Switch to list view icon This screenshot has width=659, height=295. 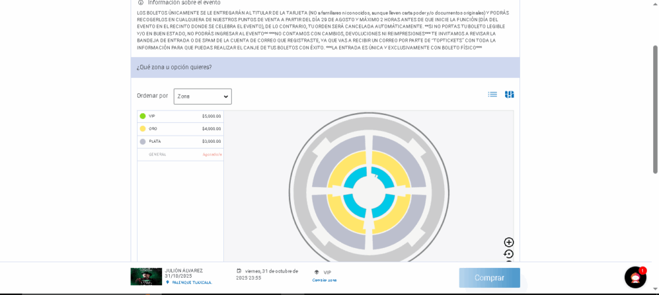pyautogui.click(x=492, y=94)
